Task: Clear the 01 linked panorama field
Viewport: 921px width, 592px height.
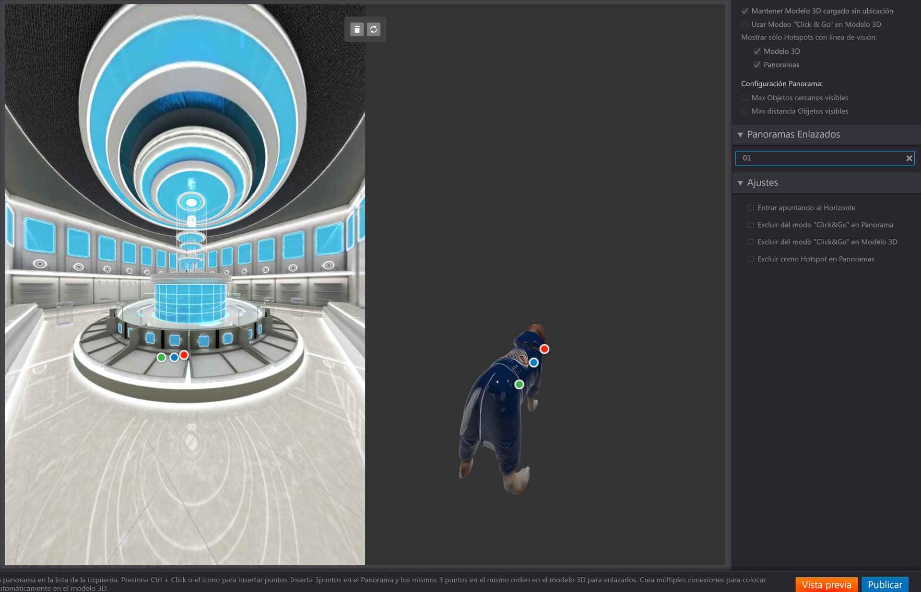Action: tap(909, 158)
